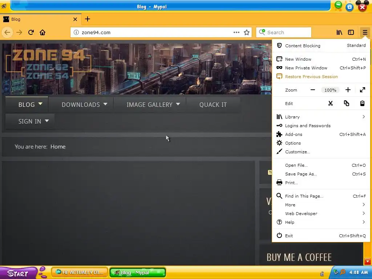This screenshot has width=372, height=279.
Task: Open Find in This Page…
Action: 321,196
